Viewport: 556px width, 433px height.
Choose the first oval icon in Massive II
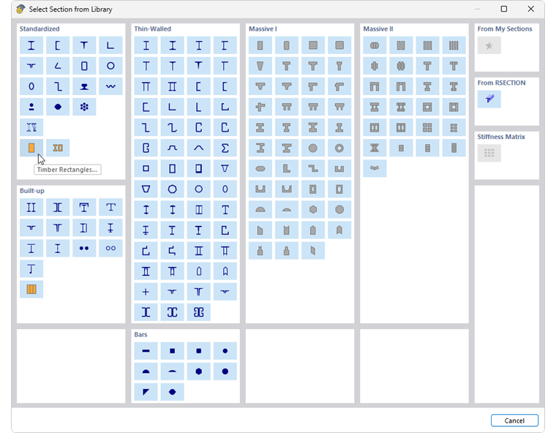(x=375, y=45)
